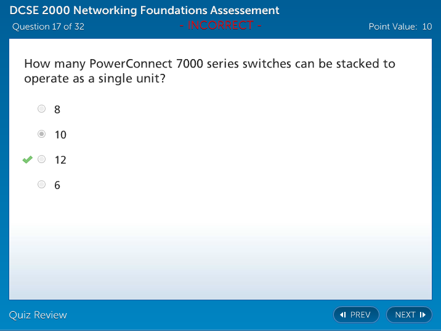
Task: Click the green correct-answer checkmark icon
Action: (27, 160)
